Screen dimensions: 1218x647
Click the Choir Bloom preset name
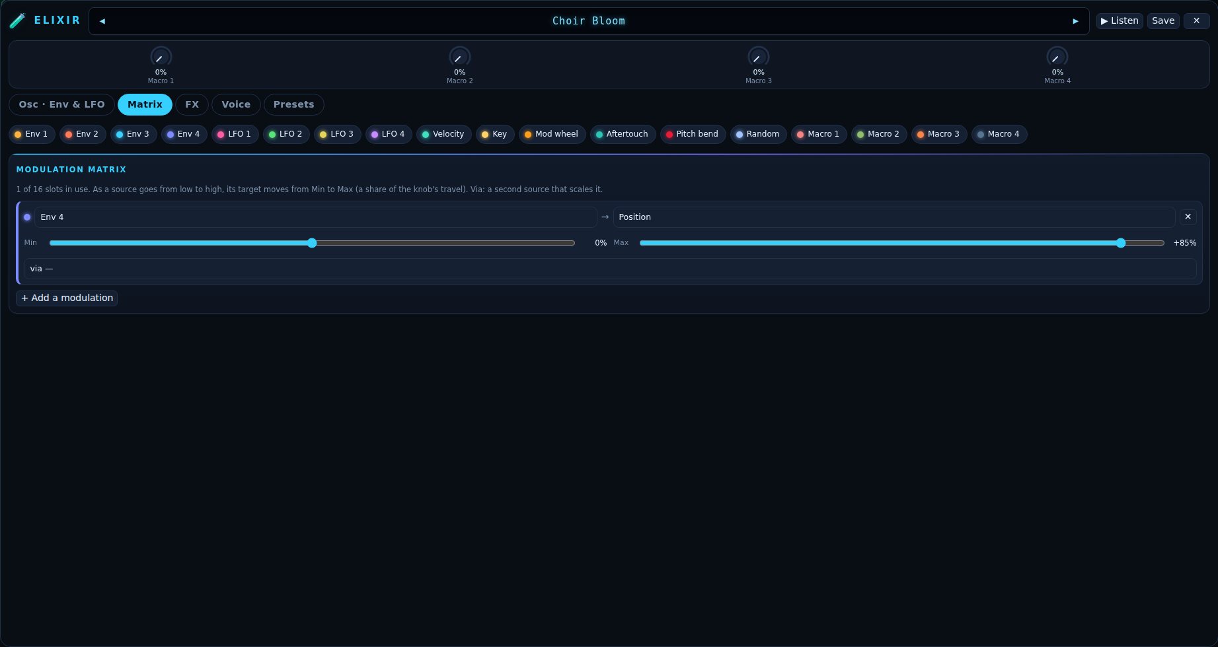589,21
